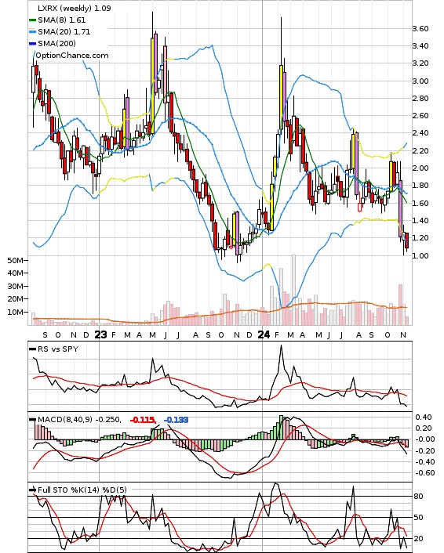Click the blue -0.133 MACD value

coord(176,420)
